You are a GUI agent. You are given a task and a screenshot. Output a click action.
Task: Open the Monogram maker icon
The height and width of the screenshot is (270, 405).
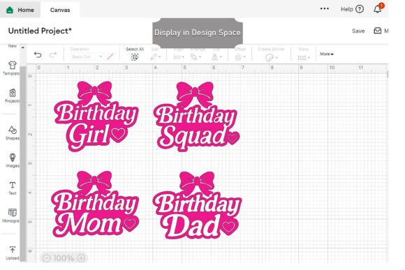pos(12,213)
